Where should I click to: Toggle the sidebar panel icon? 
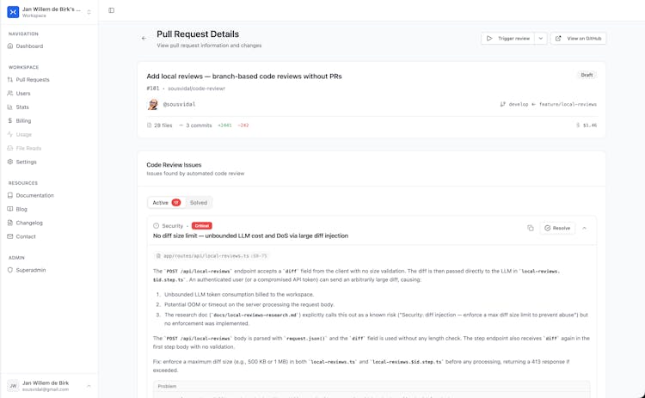pyautogui.click(x=111, y=10)
